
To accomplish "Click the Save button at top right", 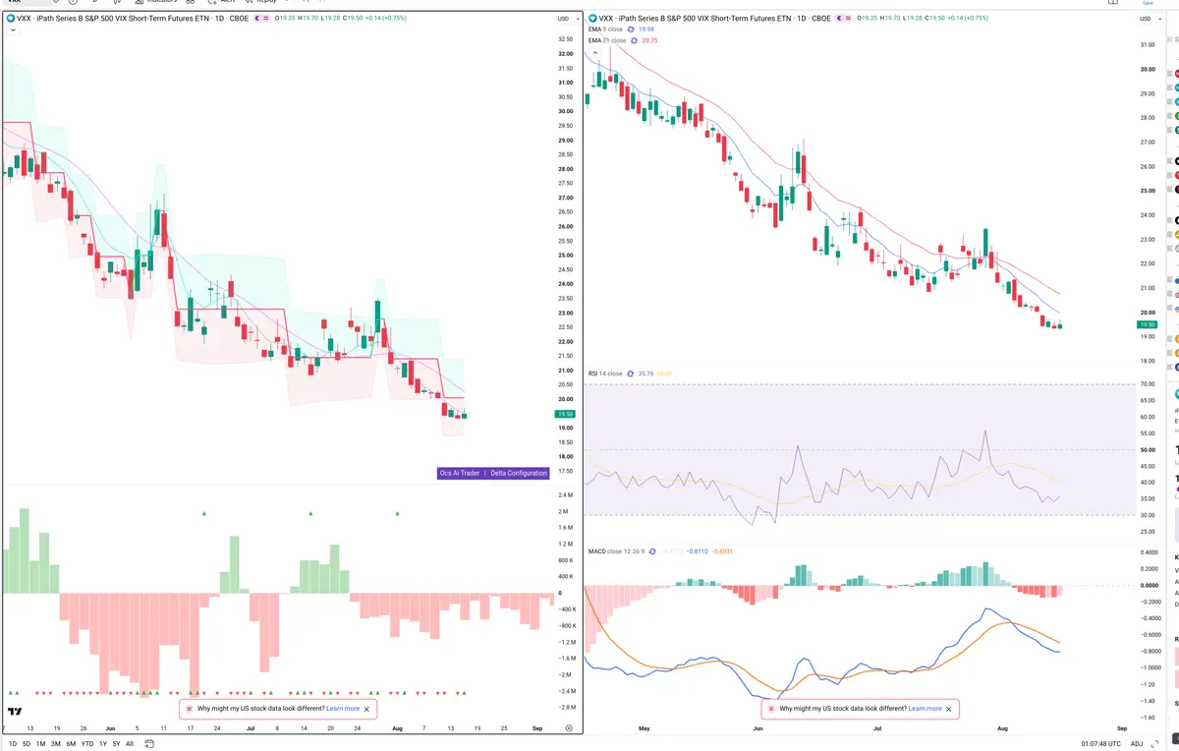I will point(1147,3).
